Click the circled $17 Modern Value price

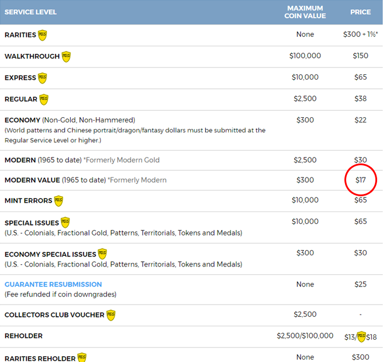click(361, 180)
